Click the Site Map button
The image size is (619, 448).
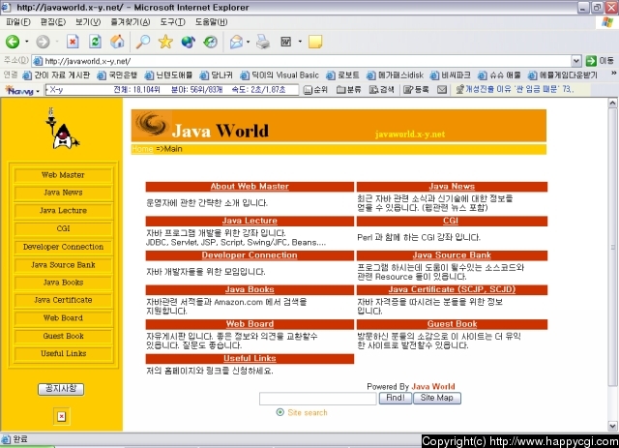point(436,398)
